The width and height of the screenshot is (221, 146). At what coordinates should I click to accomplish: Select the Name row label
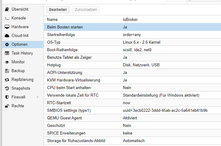click(52, 20)
